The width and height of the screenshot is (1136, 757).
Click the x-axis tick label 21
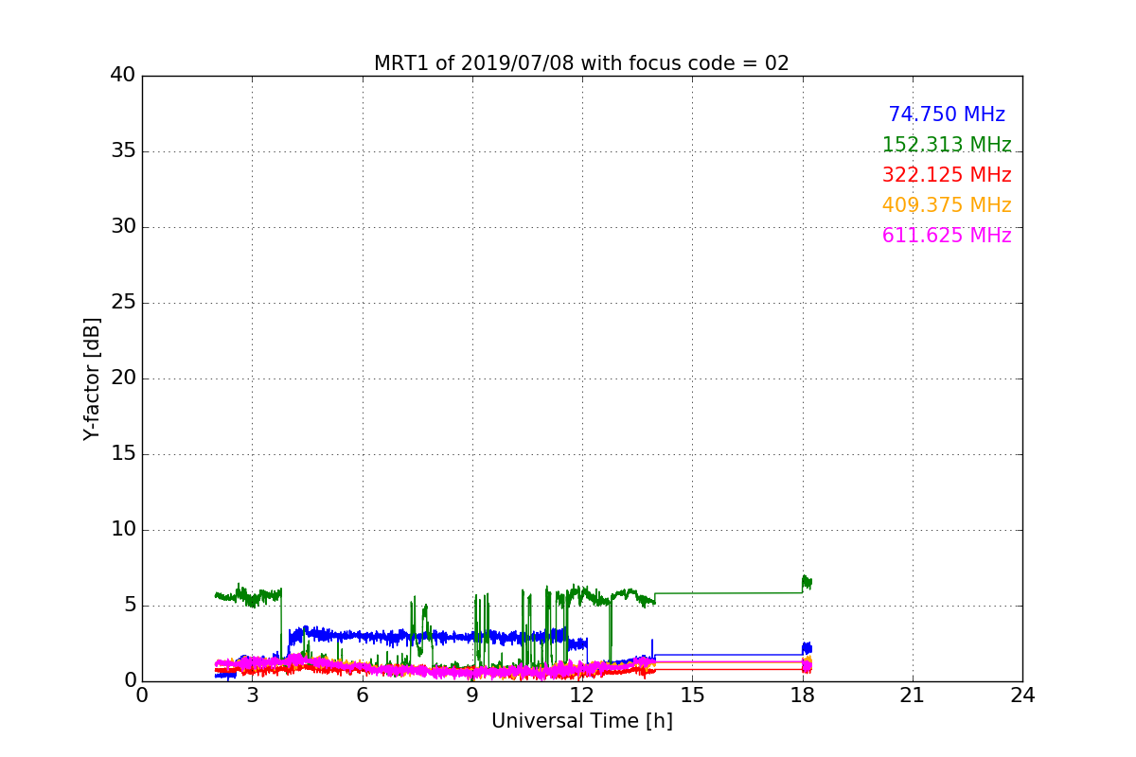click(x=913, y=695)
